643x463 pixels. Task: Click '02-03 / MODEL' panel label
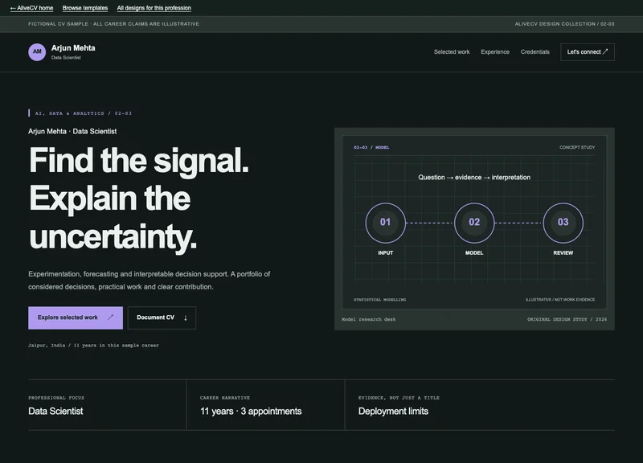pos(371,147)
